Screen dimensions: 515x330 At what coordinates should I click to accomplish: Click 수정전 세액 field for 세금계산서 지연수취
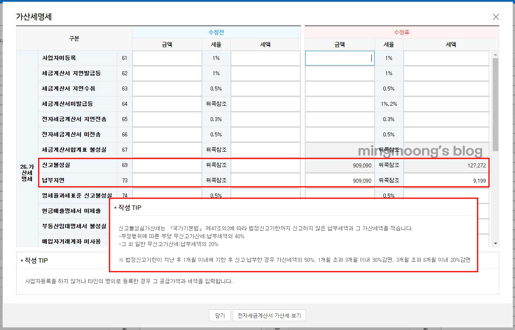coord(265,88)
